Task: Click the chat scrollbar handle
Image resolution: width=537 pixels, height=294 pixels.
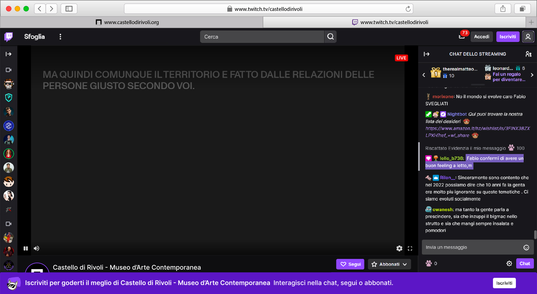Action: click(x=535, y=235)
